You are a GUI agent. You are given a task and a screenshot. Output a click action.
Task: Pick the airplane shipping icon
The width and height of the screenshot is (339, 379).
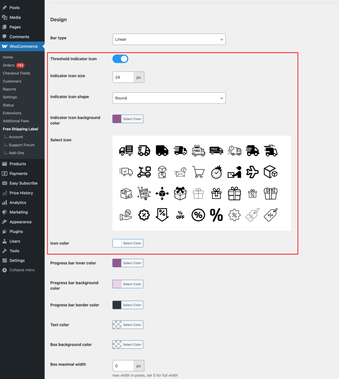coord(252,172)
